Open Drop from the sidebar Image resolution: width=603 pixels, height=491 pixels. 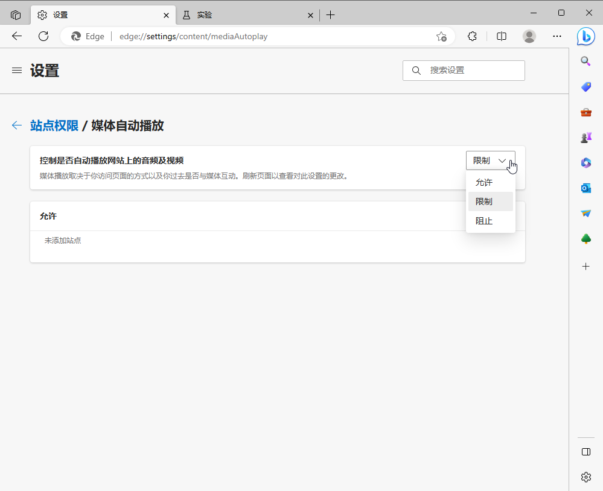(585, 213)
